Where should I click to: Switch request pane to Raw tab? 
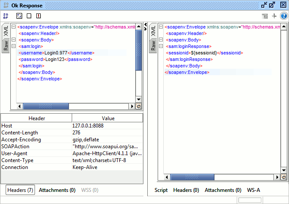[x=6, y=46]
